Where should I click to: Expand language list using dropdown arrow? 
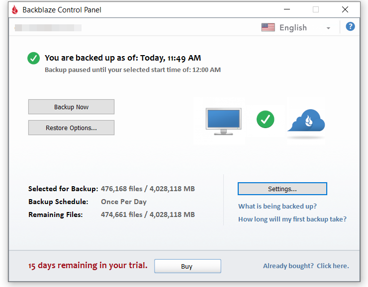(328, 28)
